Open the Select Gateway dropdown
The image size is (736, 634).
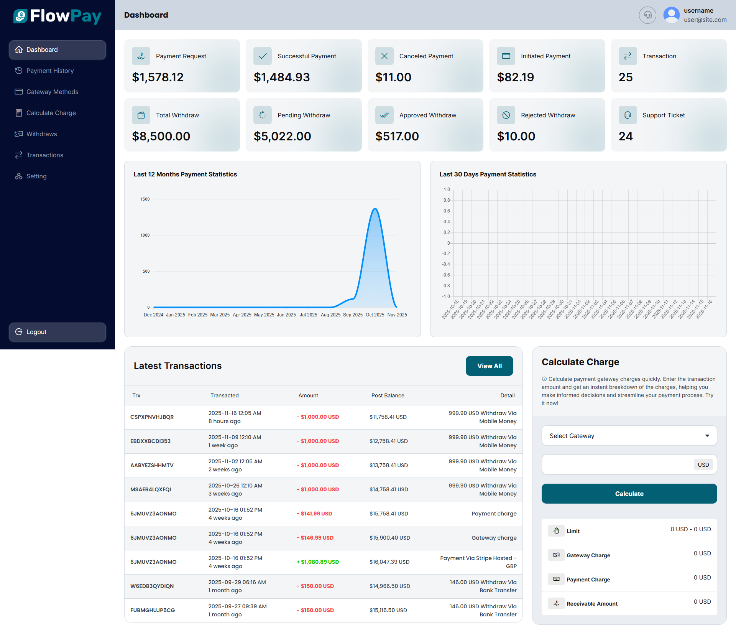(x=629, y=436)
